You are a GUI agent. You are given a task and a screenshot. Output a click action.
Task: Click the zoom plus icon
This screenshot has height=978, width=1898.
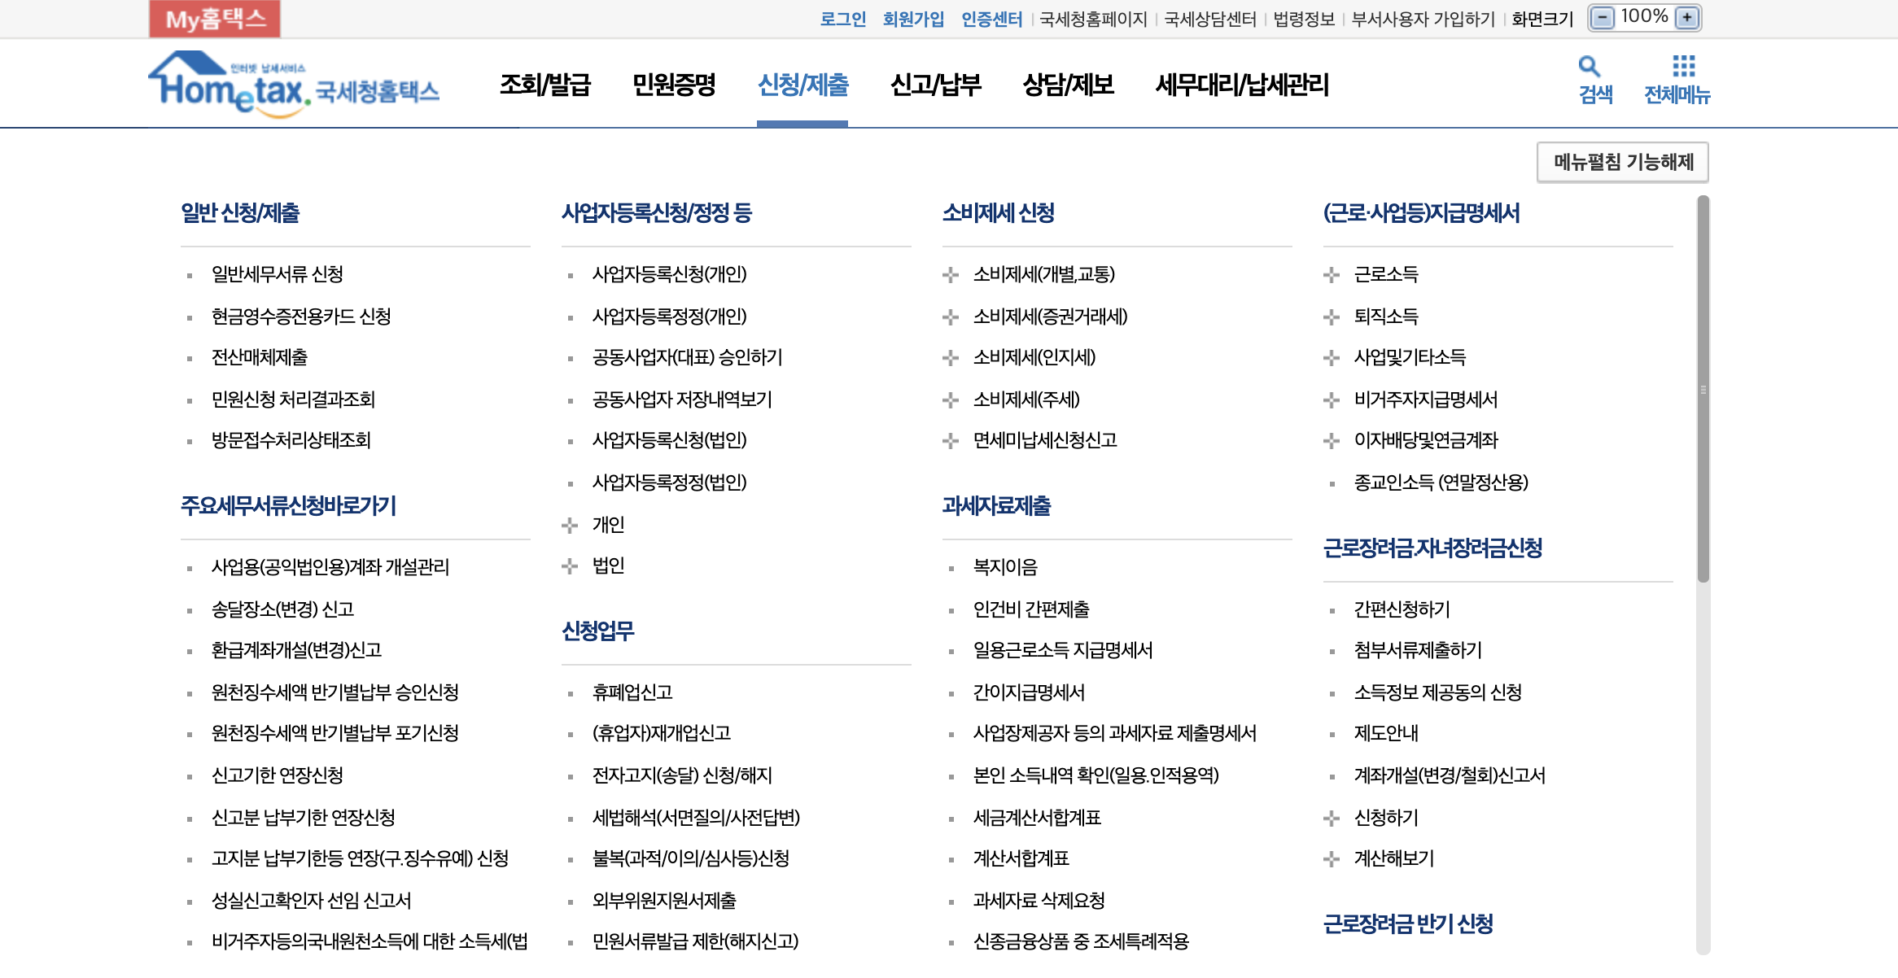(1687, 18)
